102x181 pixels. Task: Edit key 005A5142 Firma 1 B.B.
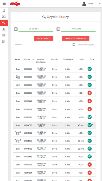(x=90, y=133)
